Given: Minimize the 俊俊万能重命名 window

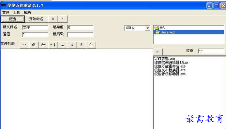Looking at the screenshot, I should [x=209, y=6].
